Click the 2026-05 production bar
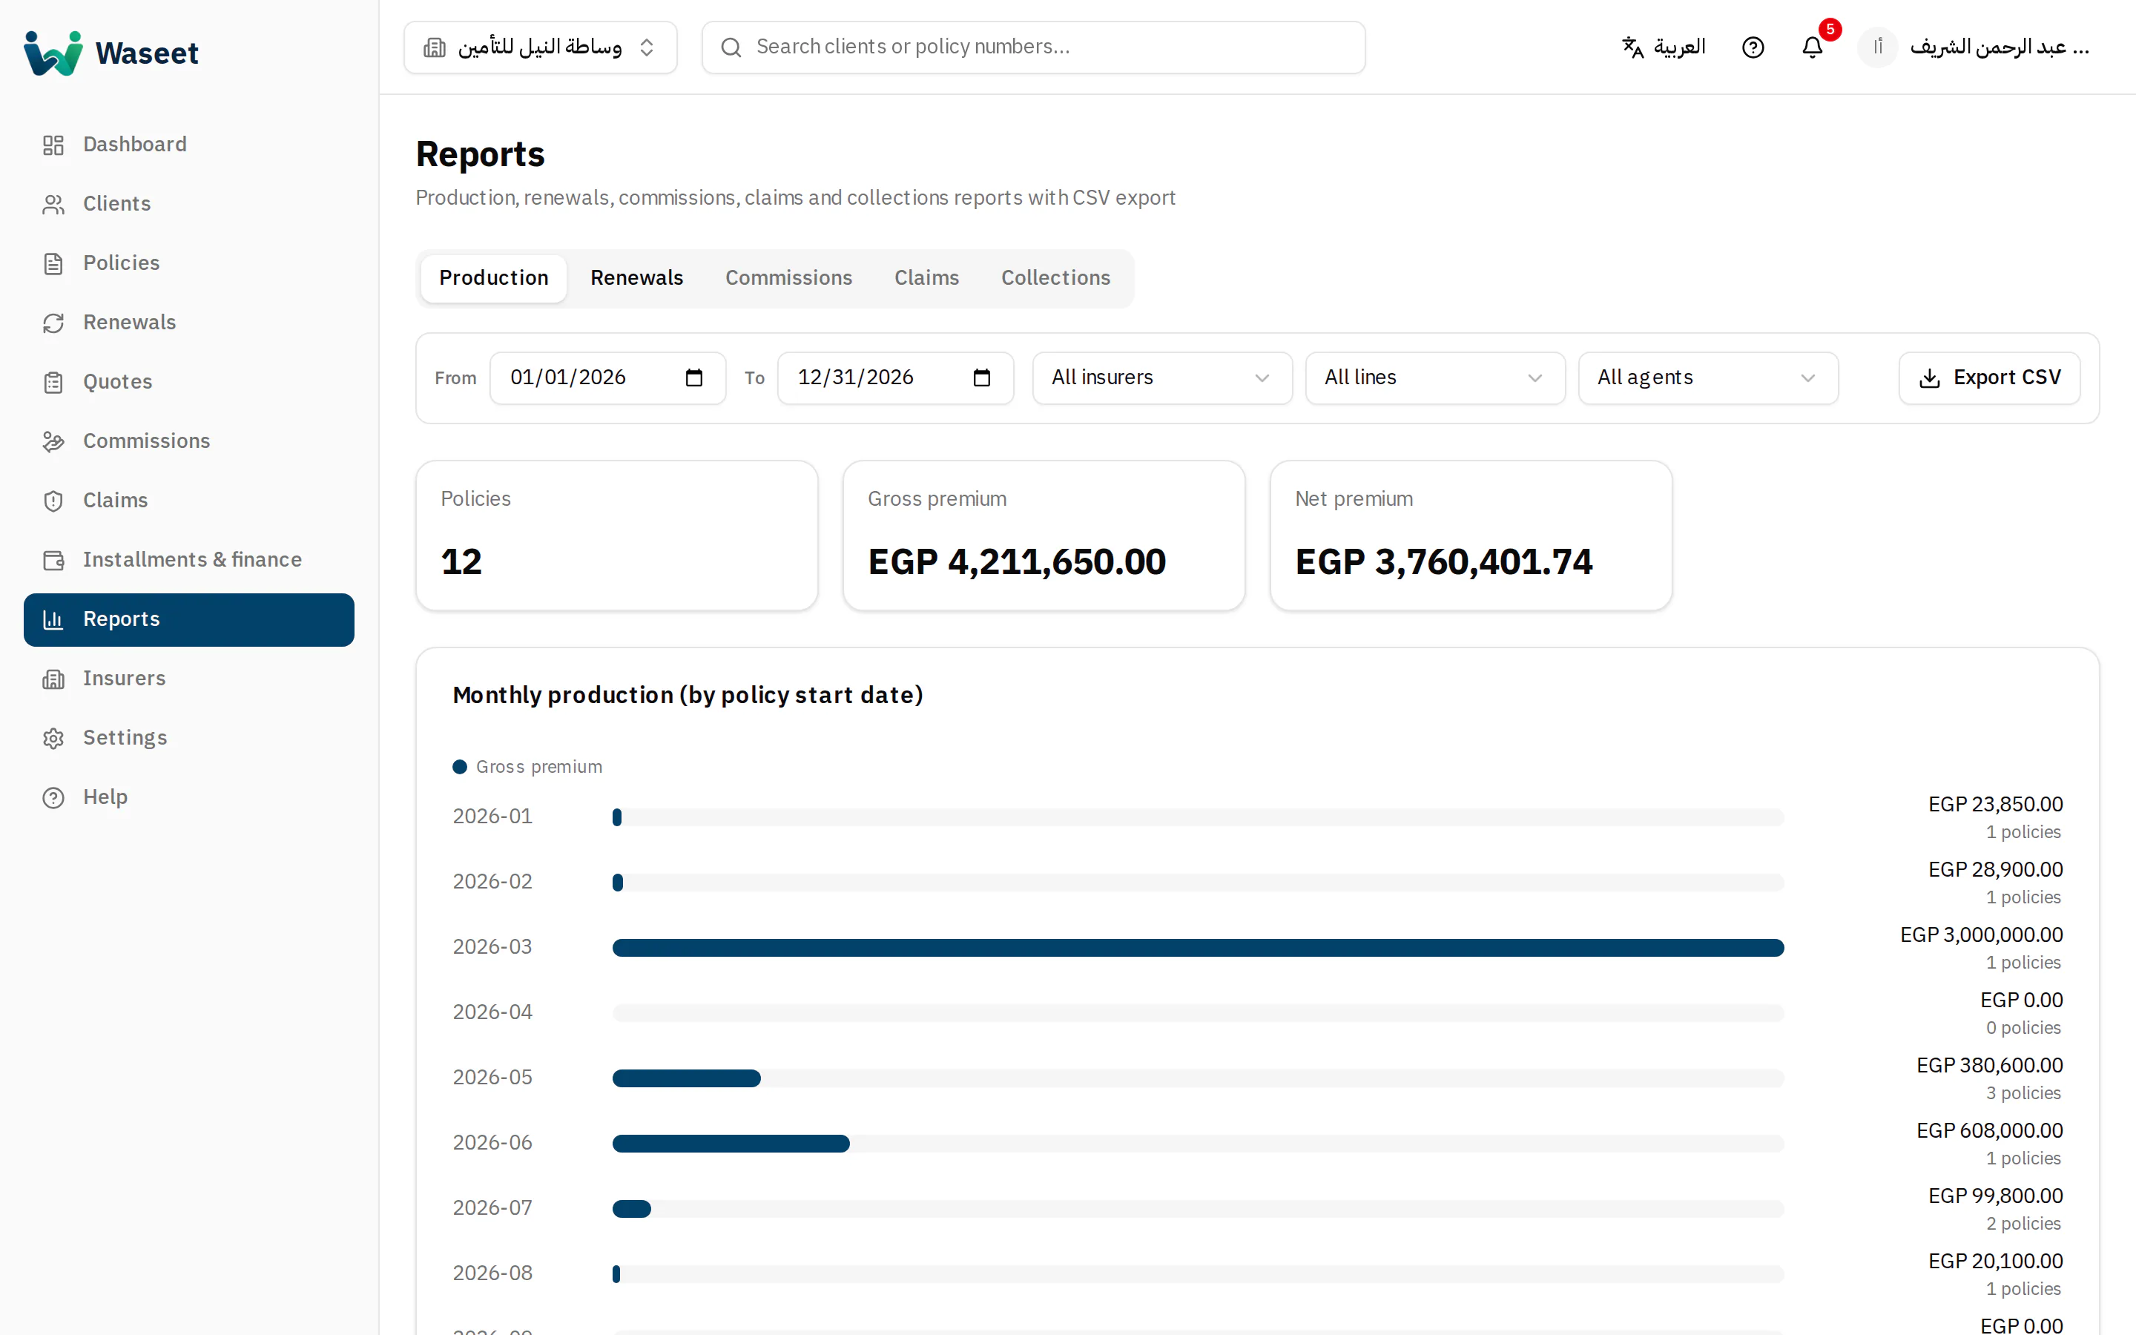The image size is (2136, 1335). pos(687,1078)
